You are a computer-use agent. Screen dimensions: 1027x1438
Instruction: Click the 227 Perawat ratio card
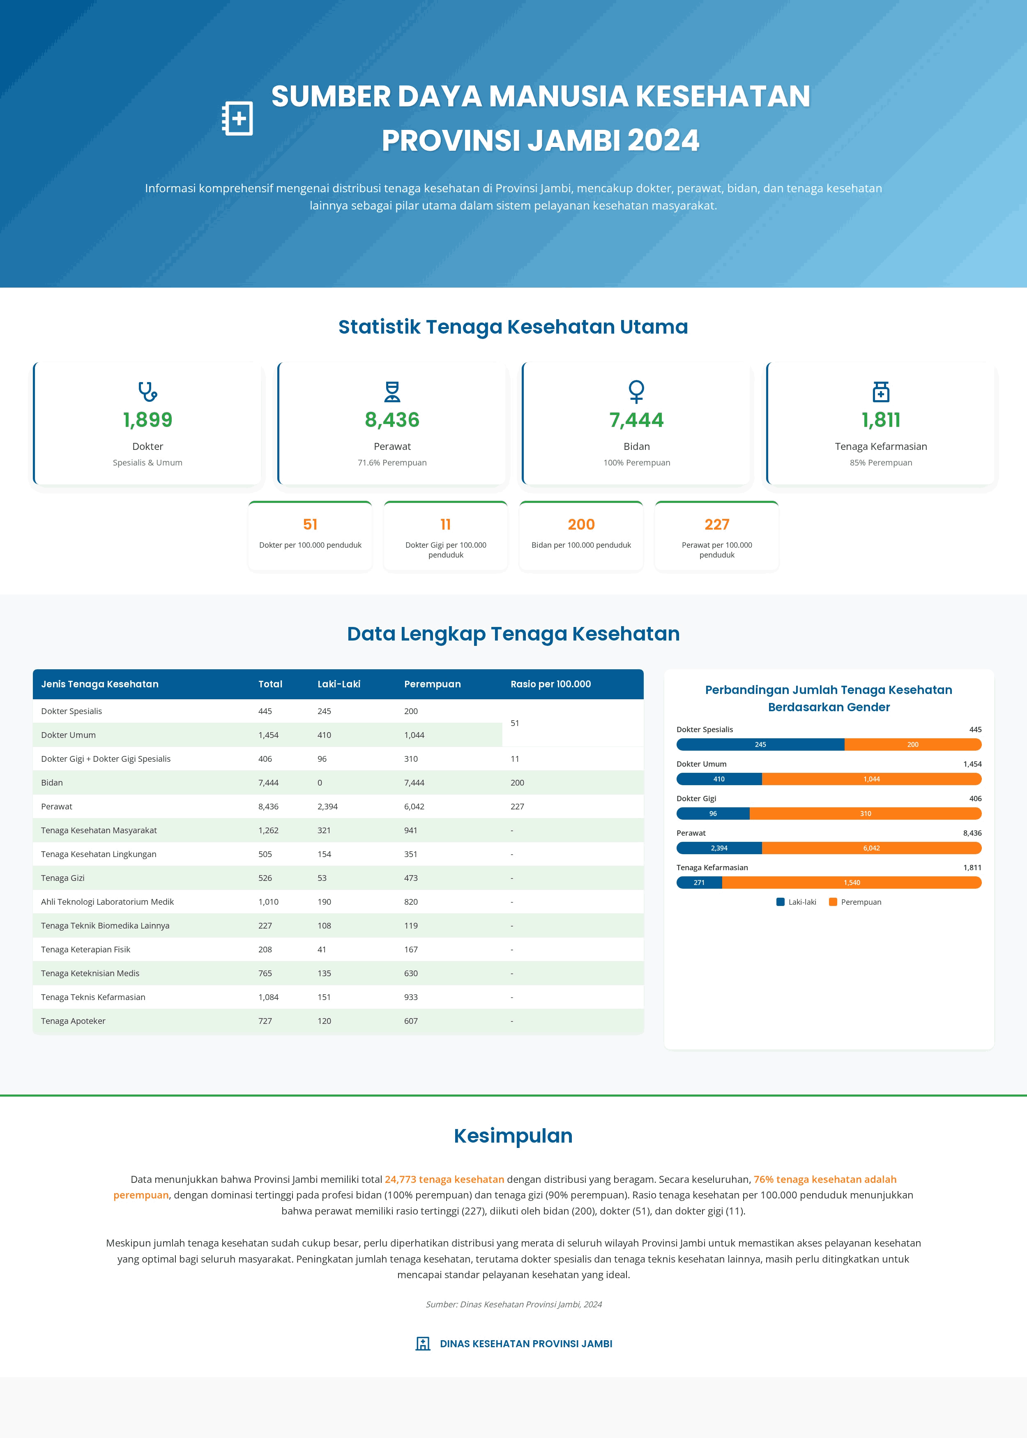pyautogui.click(x=716, y=536)
